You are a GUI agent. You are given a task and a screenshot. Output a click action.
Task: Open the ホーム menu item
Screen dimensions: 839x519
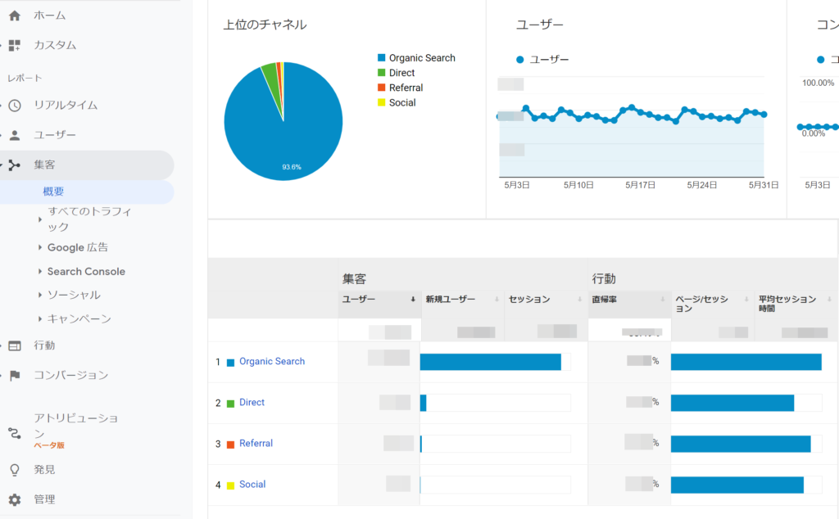click(x=50, y=16)
